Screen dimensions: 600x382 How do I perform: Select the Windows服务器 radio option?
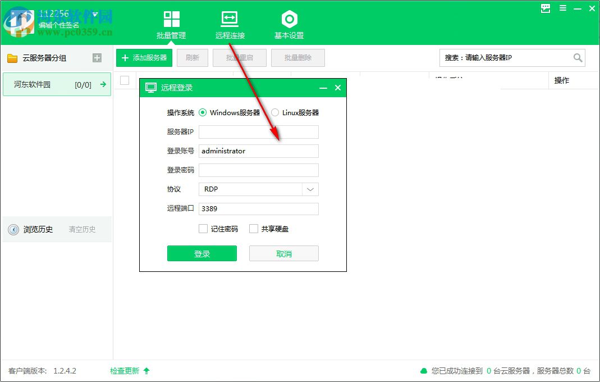click(202, 112)
